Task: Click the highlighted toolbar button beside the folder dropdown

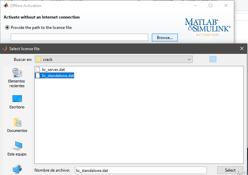Action: [x=213, y=59]
